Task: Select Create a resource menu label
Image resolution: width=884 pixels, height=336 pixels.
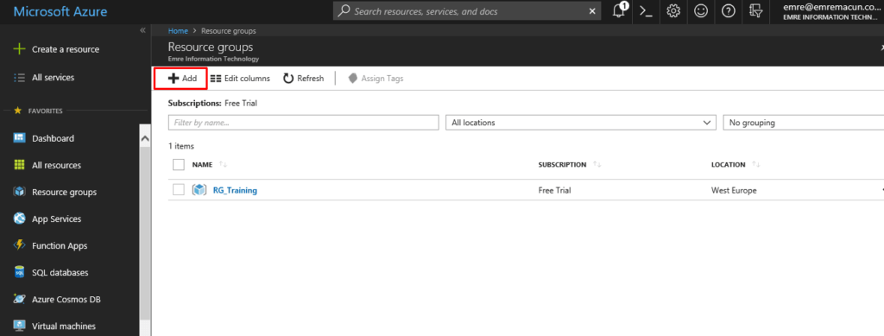Action: click(x=66, y=49)
